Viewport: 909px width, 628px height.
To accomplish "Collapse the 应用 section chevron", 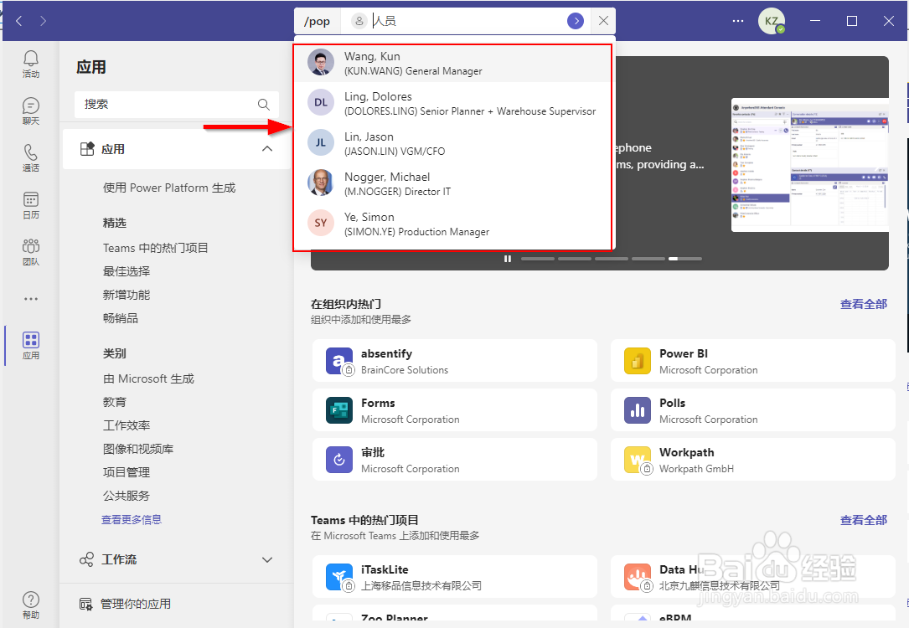I will tap(267, 149).
